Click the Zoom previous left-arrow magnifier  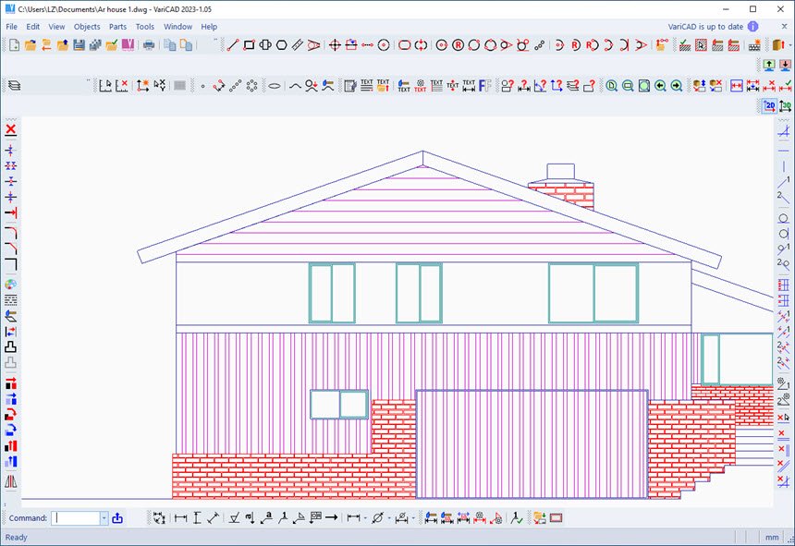pyautogui.click(x=660, y=86)
